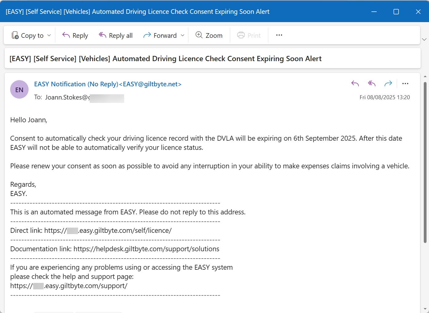
Task: Click the reply all icon in message header
Action: click(x=372, y=84)
